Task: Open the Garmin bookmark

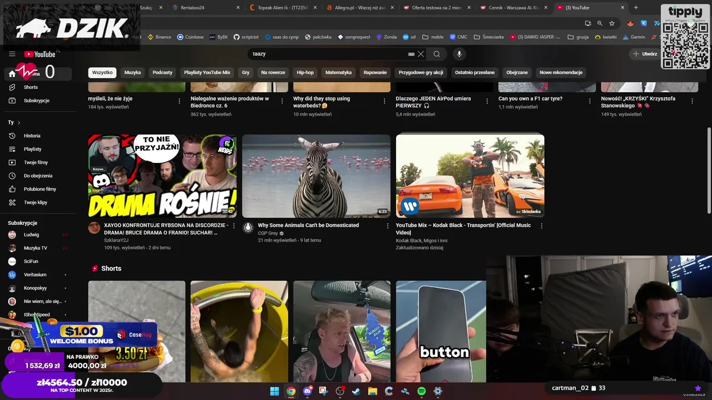Action: pos(634,37)
